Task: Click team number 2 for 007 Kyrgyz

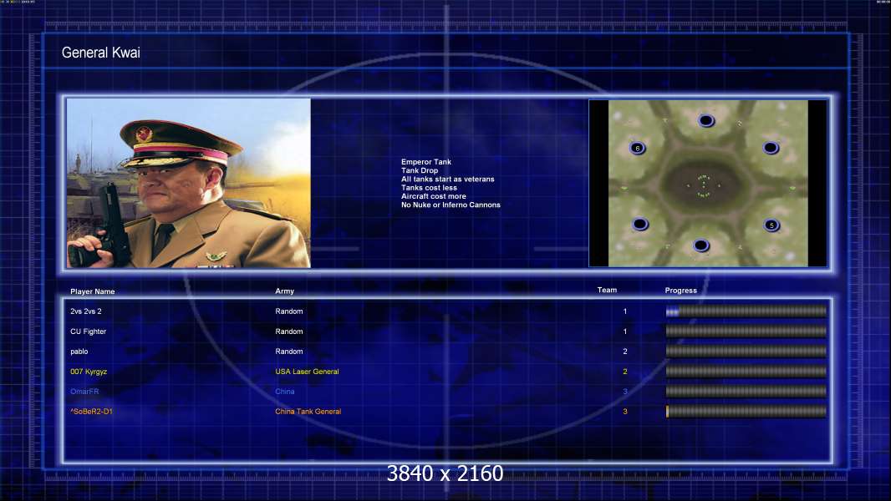Action: [625, 372]
